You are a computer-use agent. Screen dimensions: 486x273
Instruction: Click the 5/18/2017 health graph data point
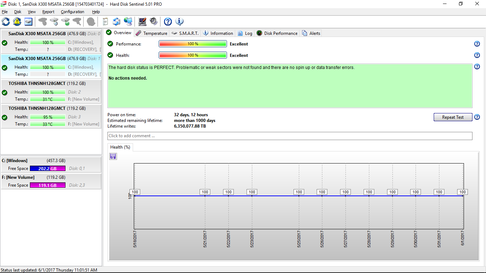(x=134, y=196)
